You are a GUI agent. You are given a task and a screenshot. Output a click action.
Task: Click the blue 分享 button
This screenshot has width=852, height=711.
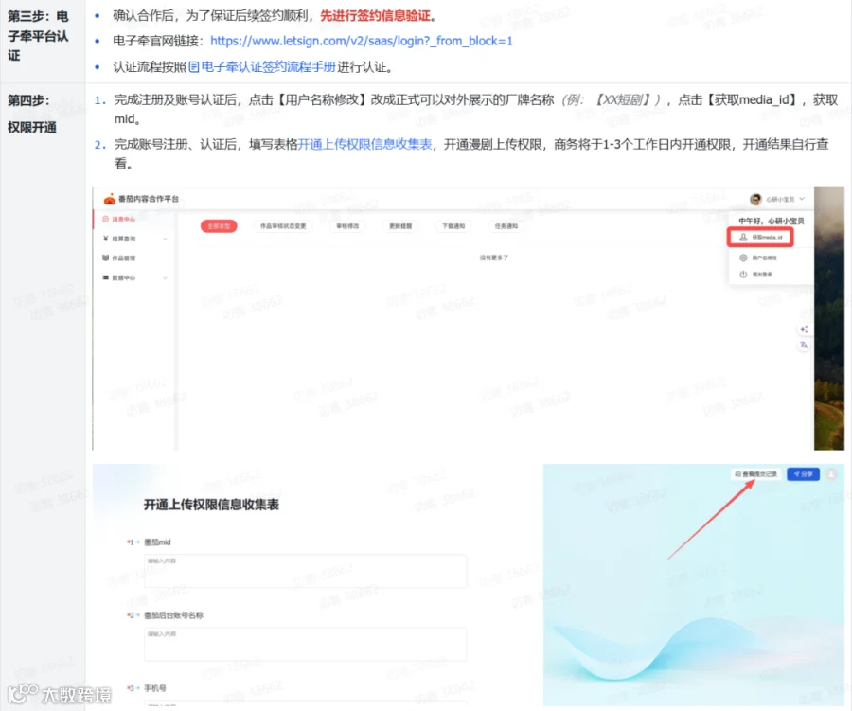(x=803, y=474)
